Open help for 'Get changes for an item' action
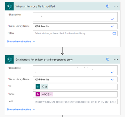Screen dimensions: 125x117 tap(108, 59)
